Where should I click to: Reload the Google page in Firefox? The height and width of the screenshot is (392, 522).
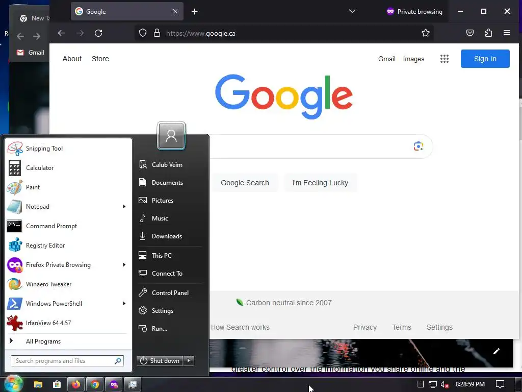click(x=98, y=33)
